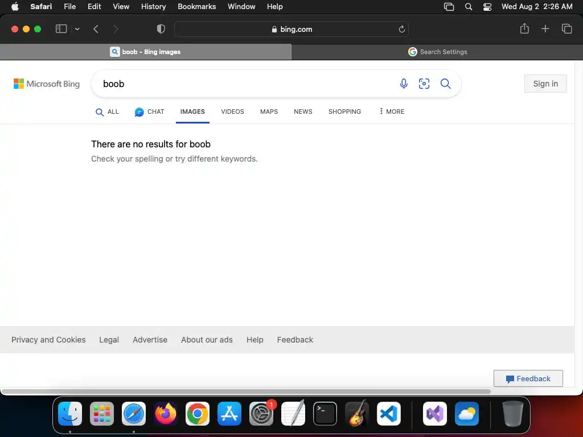Click the magnifier search button in search box
This screenshot has width=583, height=437.
pos(445,84)
